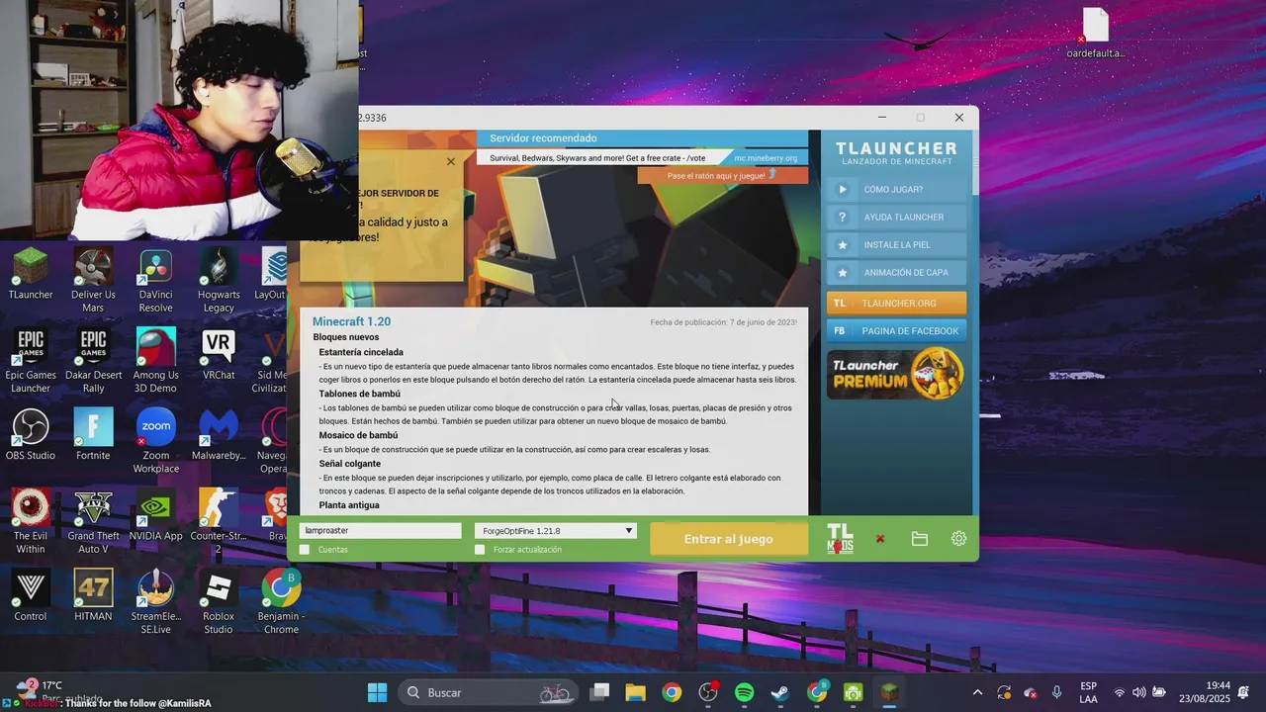Show hidden system tray icons chevron
This screenshot has width=1266, height=712.
coord(977,692)
